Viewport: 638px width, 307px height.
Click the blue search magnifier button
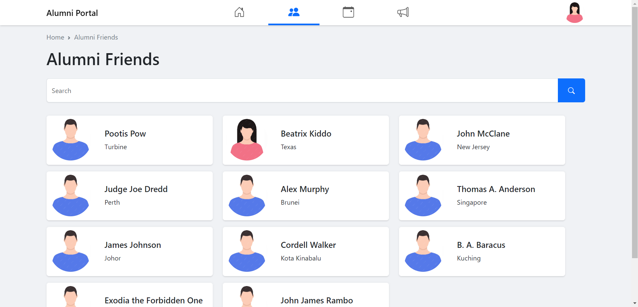click(571, 90)
